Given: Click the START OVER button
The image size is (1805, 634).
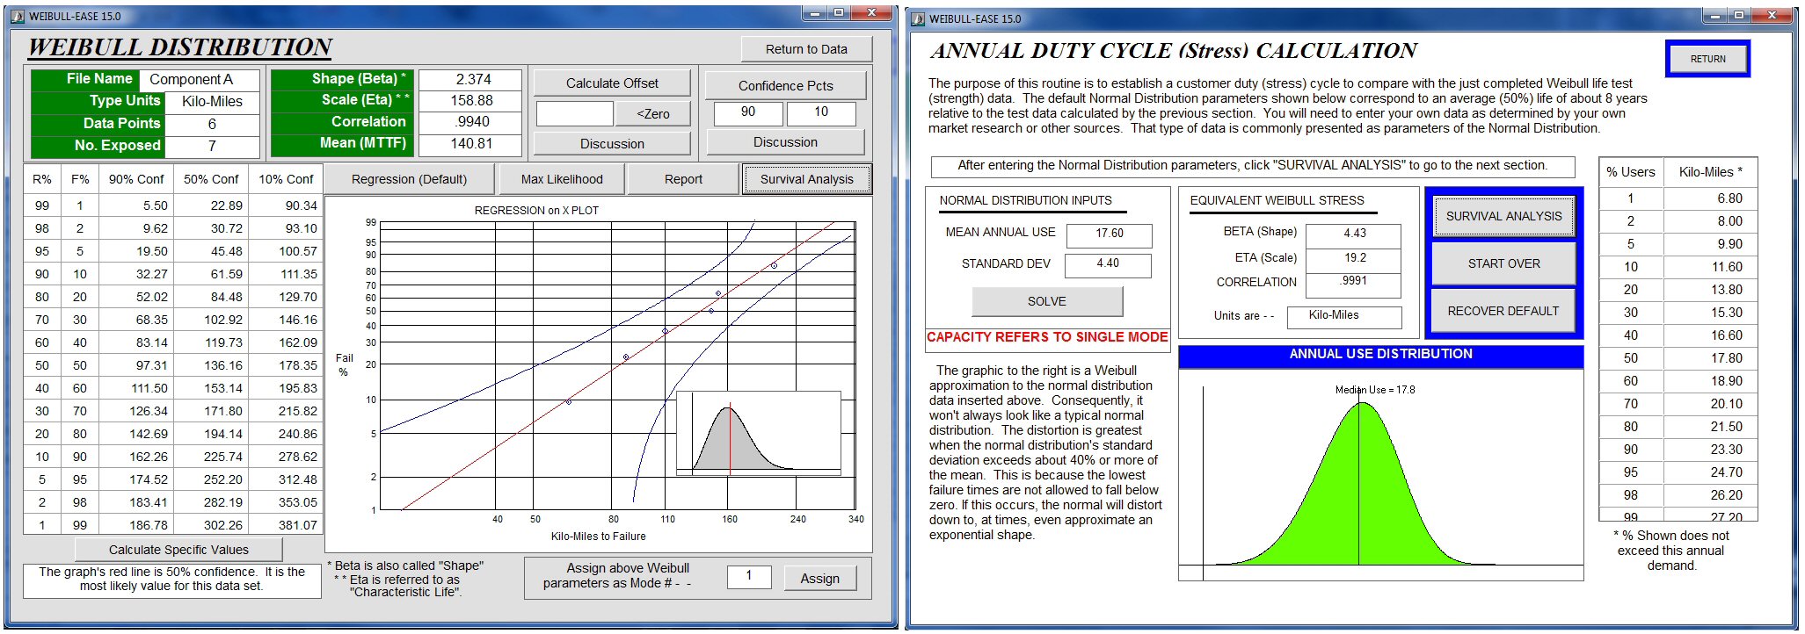Looking at the screenshot, I should click(1503, 263).
